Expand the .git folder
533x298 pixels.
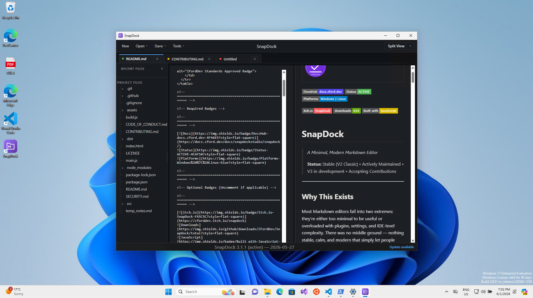[x=122, y=89]
